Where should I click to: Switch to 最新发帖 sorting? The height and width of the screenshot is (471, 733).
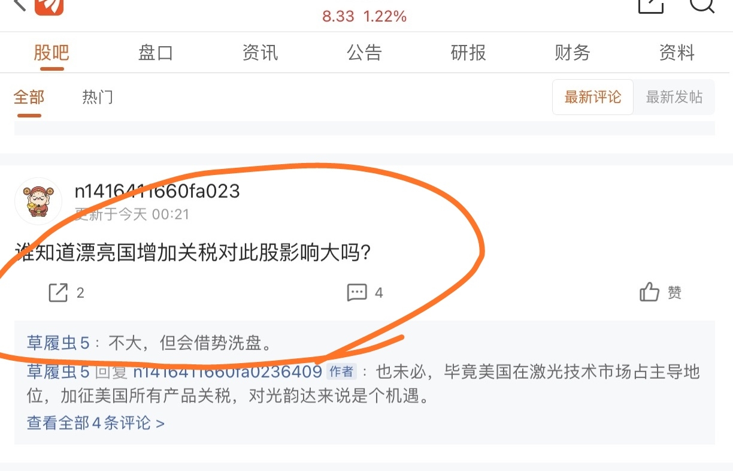coord(674,97)
